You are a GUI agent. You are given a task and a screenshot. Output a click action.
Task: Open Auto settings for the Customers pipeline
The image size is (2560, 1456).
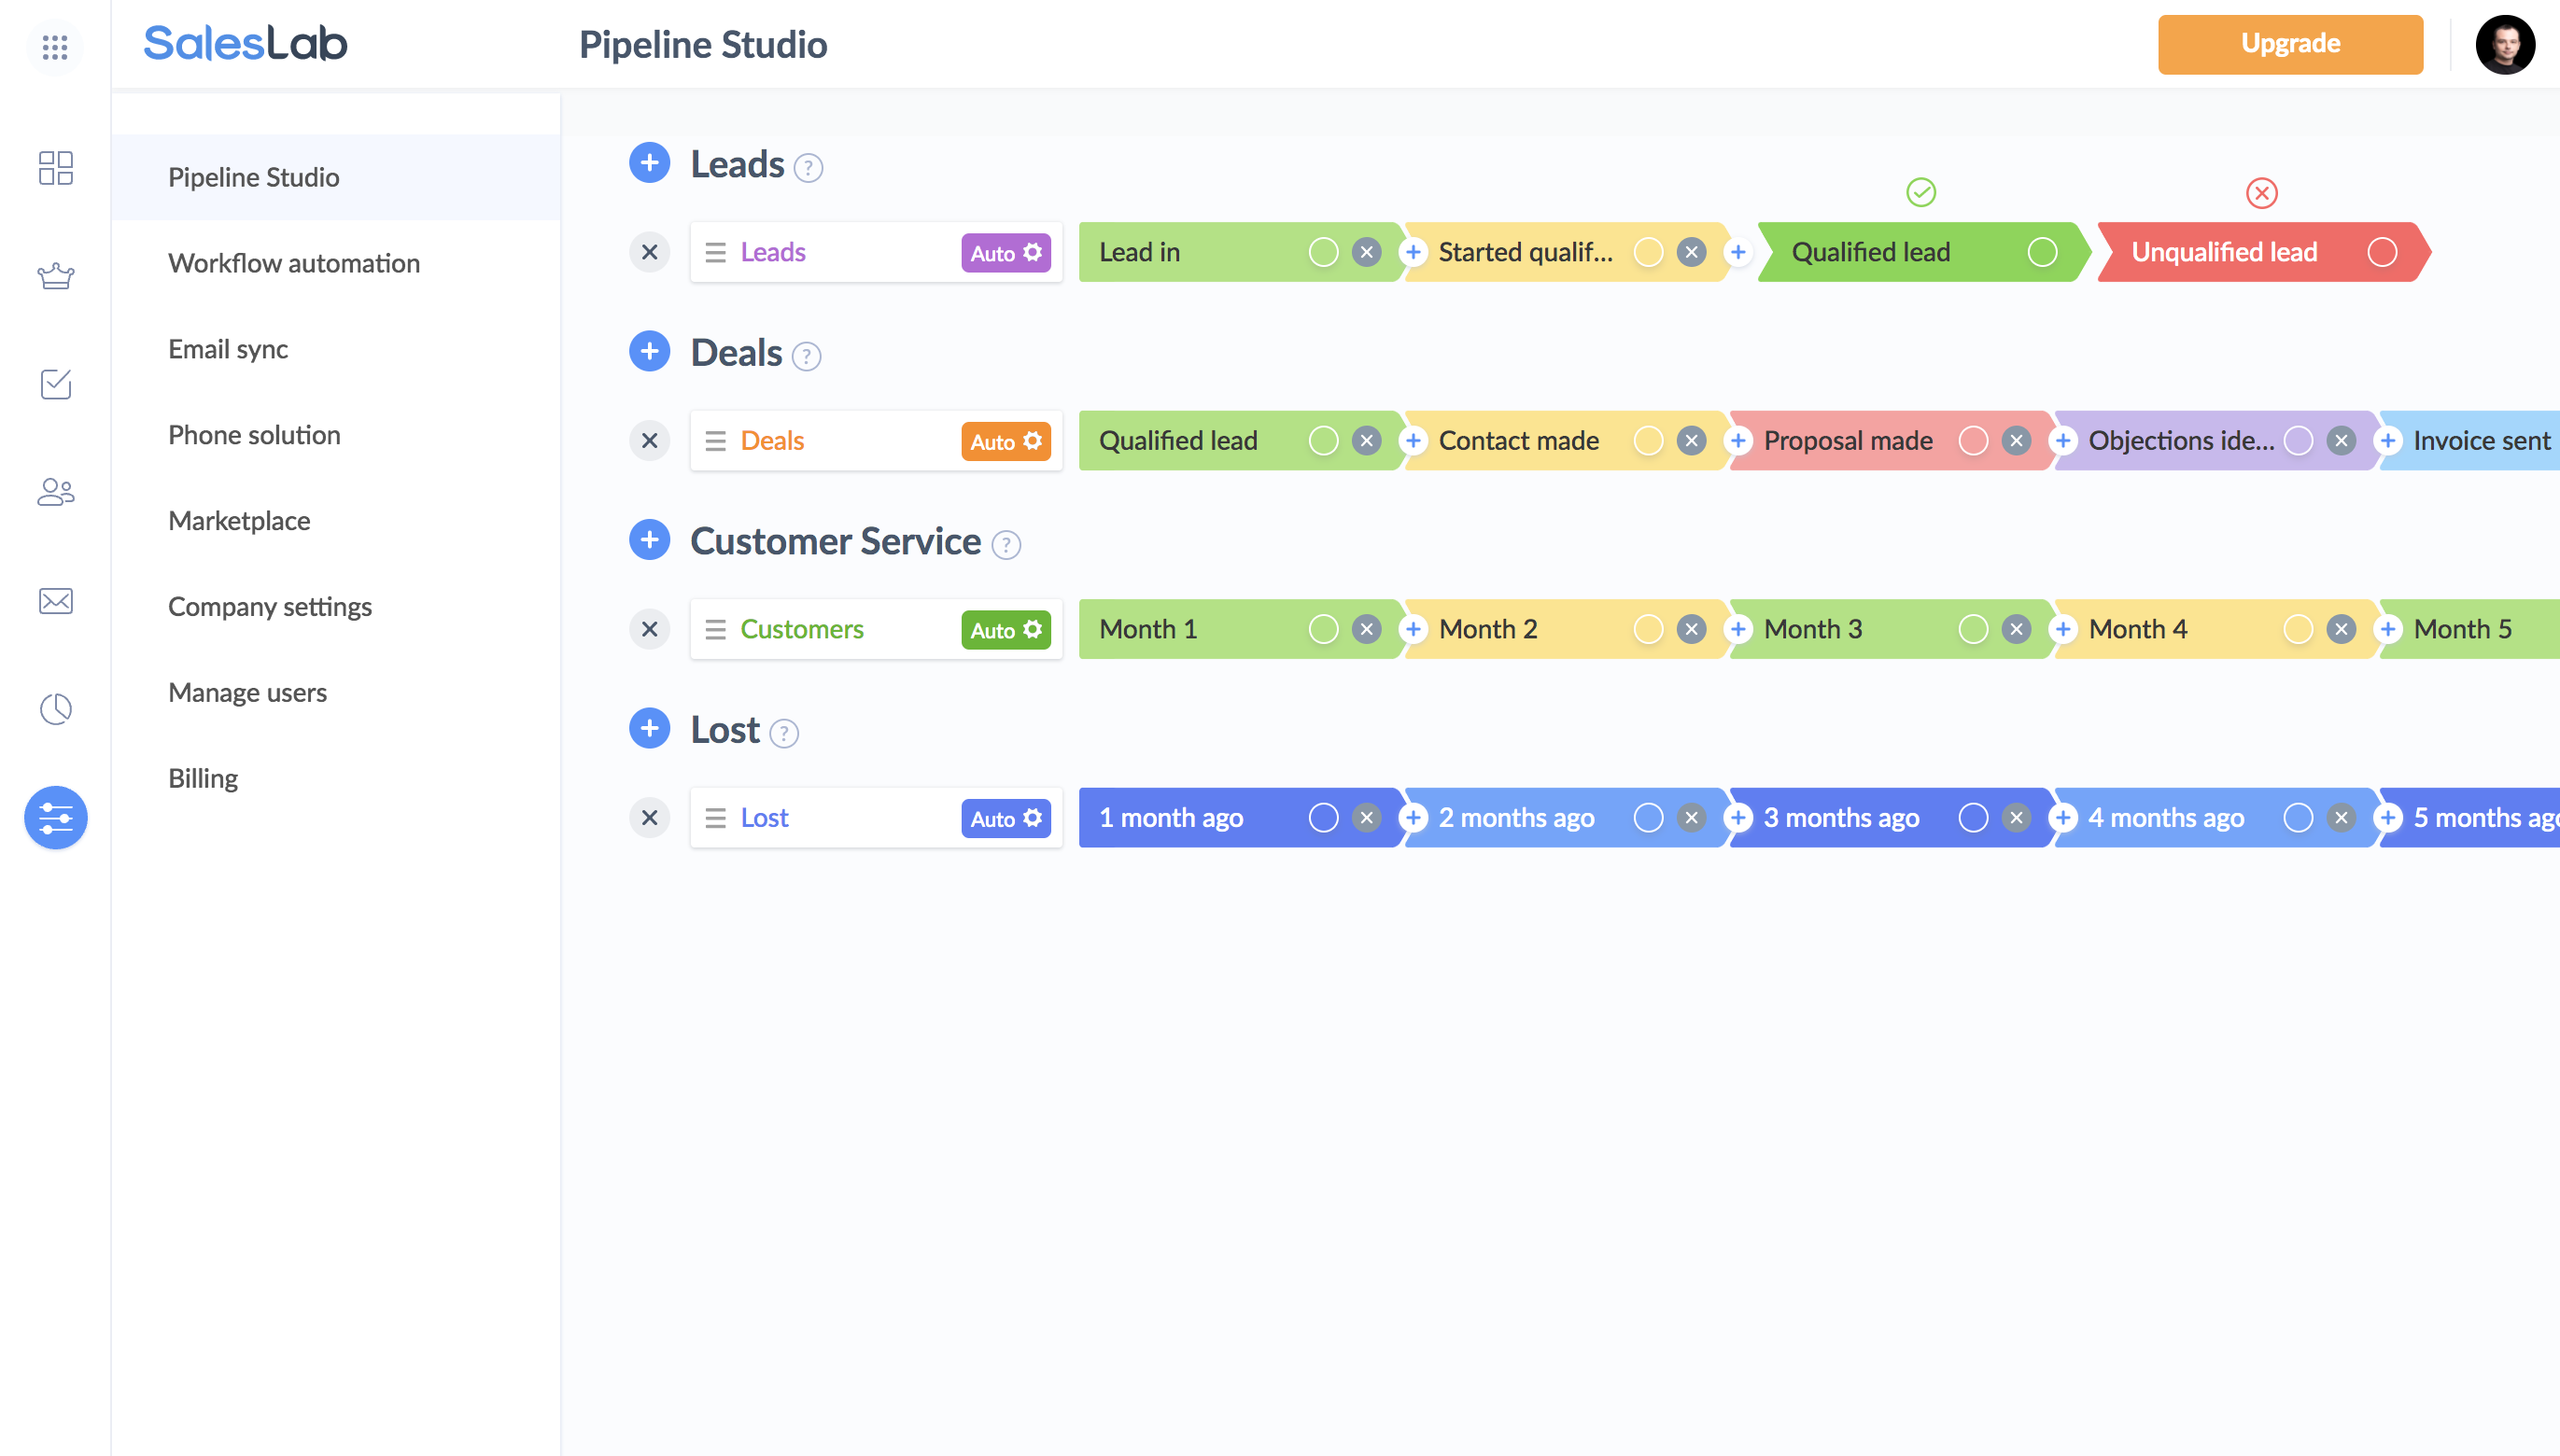point(1005,629)
